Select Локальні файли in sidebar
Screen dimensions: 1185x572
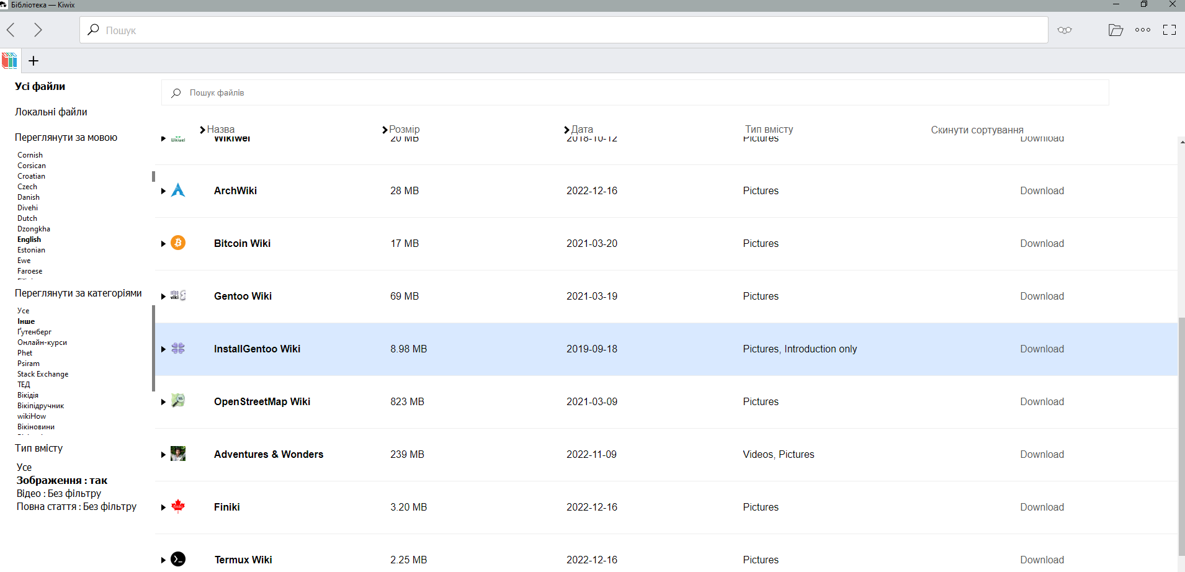[x=51, y=112]
